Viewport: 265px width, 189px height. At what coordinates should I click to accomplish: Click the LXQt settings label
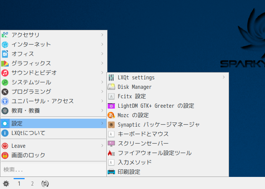(136, 77)
